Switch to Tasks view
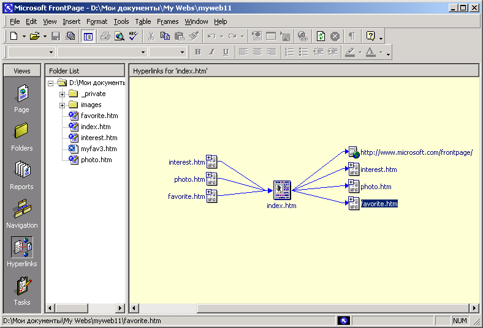483x328 pixels. 22,291
